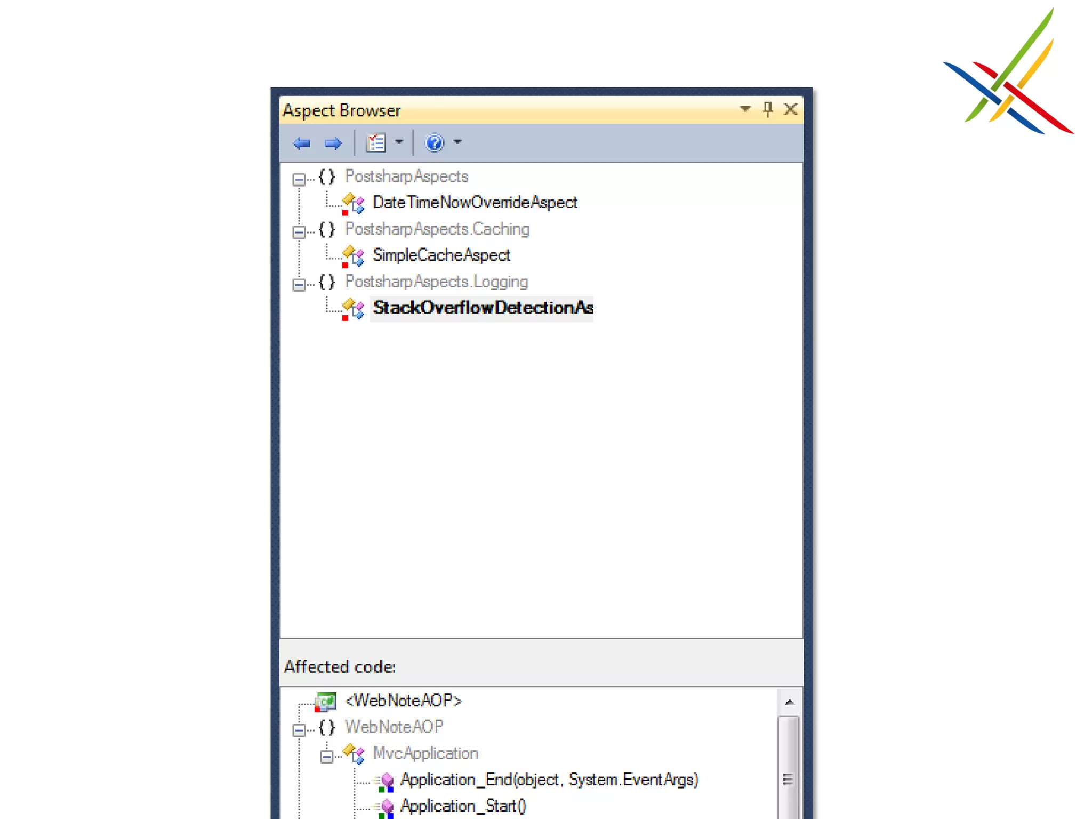Open dropdown arrow next to help icon
1092x819 pixels.
(x=457, y=142)
